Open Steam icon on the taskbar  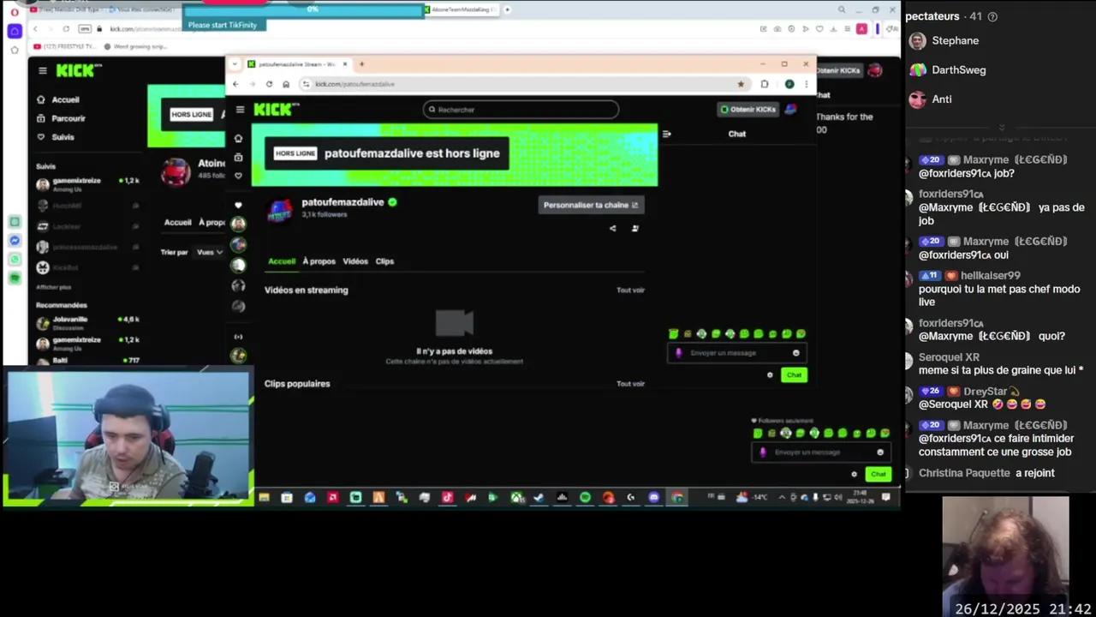[539, 498]
